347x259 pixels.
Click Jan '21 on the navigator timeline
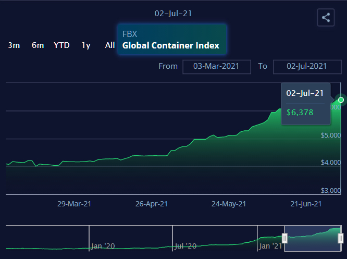coord(270,245)
